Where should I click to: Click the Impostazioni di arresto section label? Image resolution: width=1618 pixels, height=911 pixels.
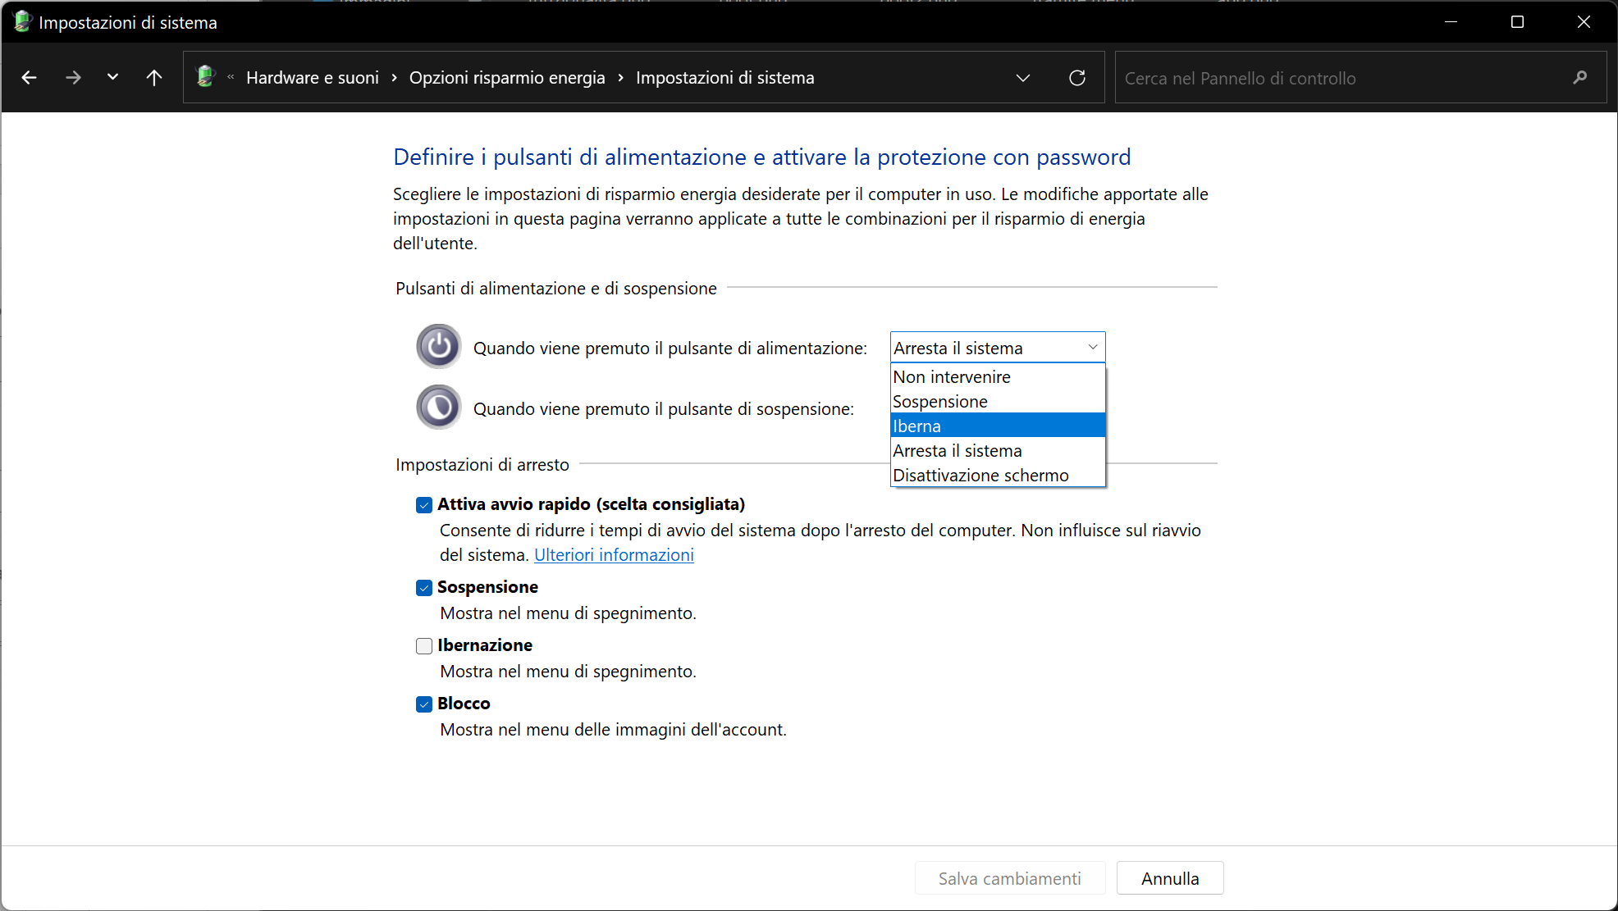click(482, 465)
